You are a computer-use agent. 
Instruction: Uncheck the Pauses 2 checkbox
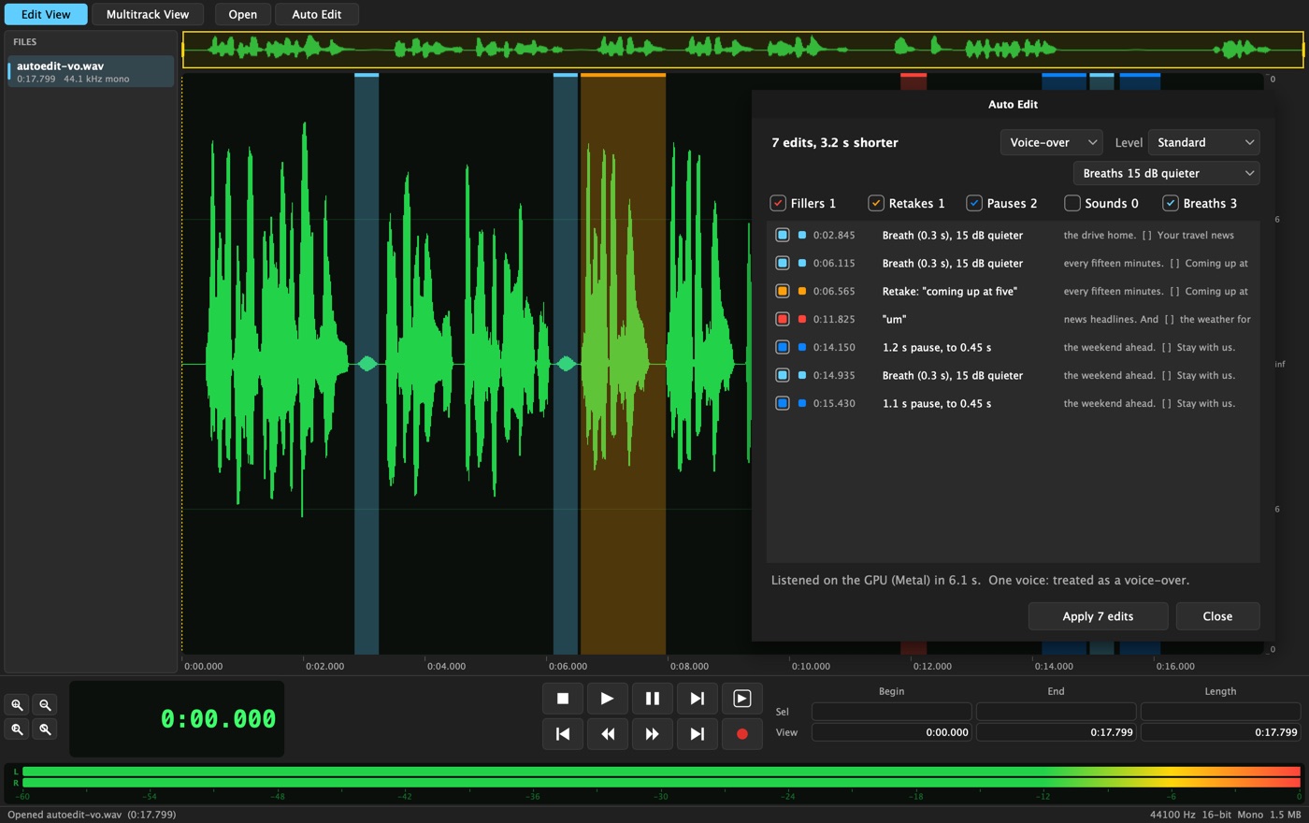974,203
